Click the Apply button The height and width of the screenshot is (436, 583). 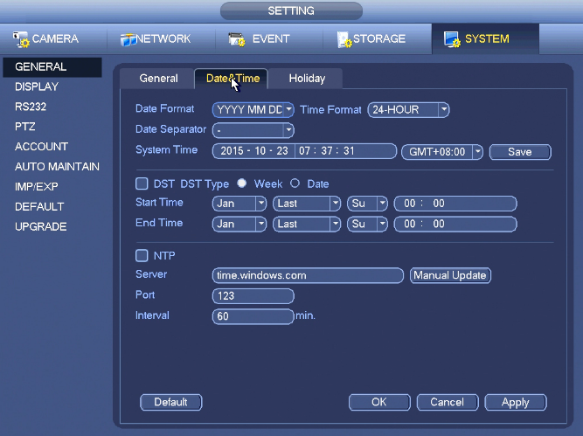(x=516, y=402)
